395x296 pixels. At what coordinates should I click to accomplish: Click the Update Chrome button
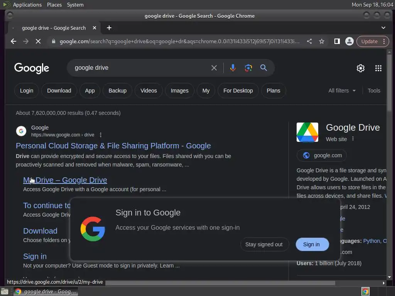pos(369,41)
